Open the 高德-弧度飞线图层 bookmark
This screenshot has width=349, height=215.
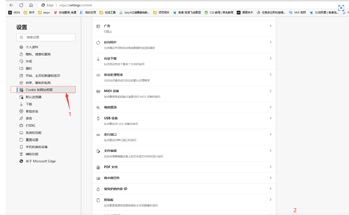point(187,13)
